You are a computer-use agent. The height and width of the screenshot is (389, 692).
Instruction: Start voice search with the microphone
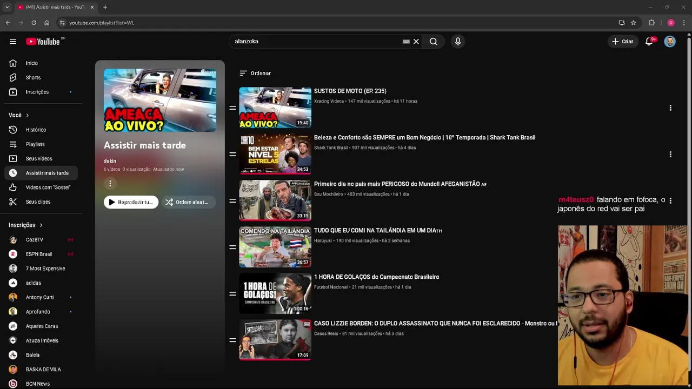[x=458, y=42]
